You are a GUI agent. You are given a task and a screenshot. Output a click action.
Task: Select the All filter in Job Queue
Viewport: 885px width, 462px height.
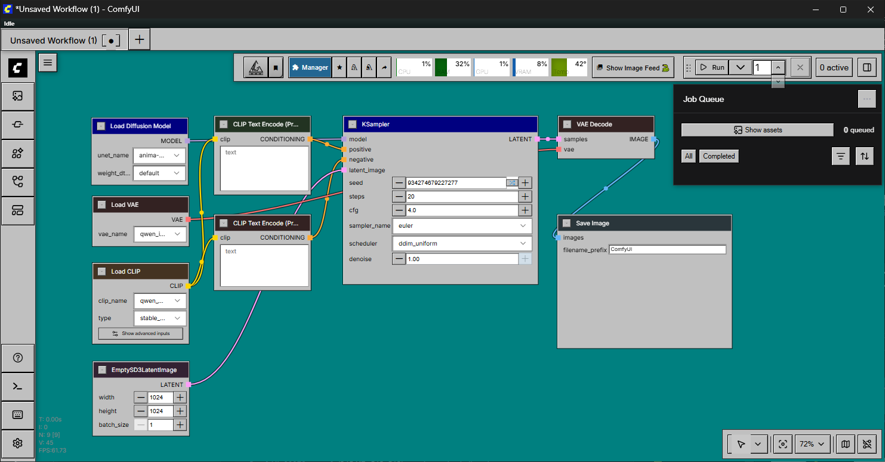pyautogui.click(x=689, y=156)
